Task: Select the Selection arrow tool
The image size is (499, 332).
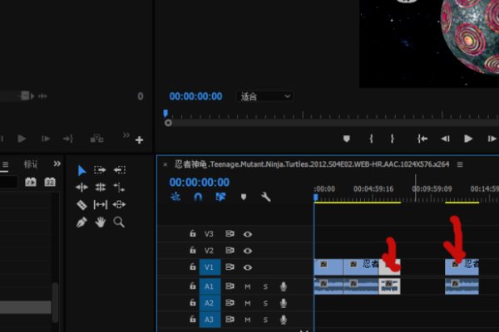Action: tap(82, 170)
